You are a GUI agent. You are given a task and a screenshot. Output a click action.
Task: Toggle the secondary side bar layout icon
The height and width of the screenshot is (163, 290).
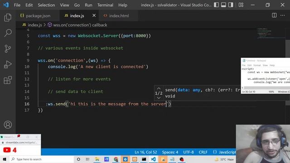click(231, 5)
